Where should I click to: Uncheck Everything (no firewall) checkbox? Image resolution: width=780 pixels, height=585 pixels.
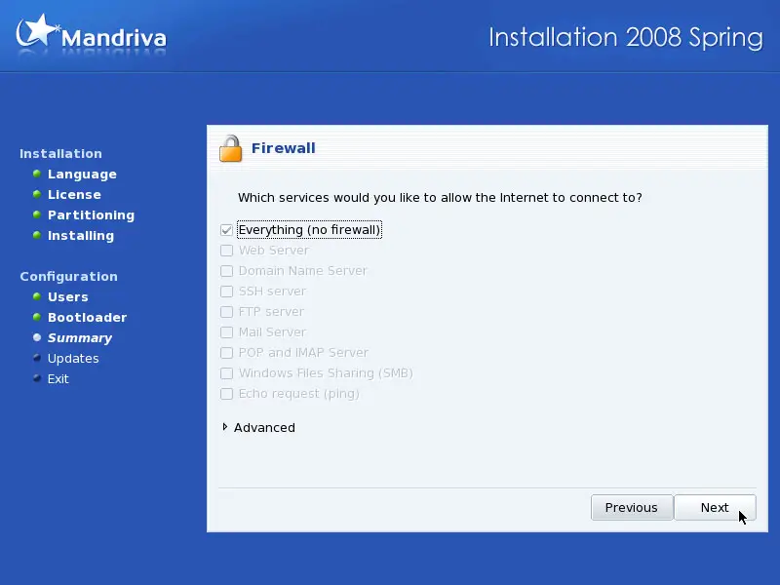pos(226,230)
